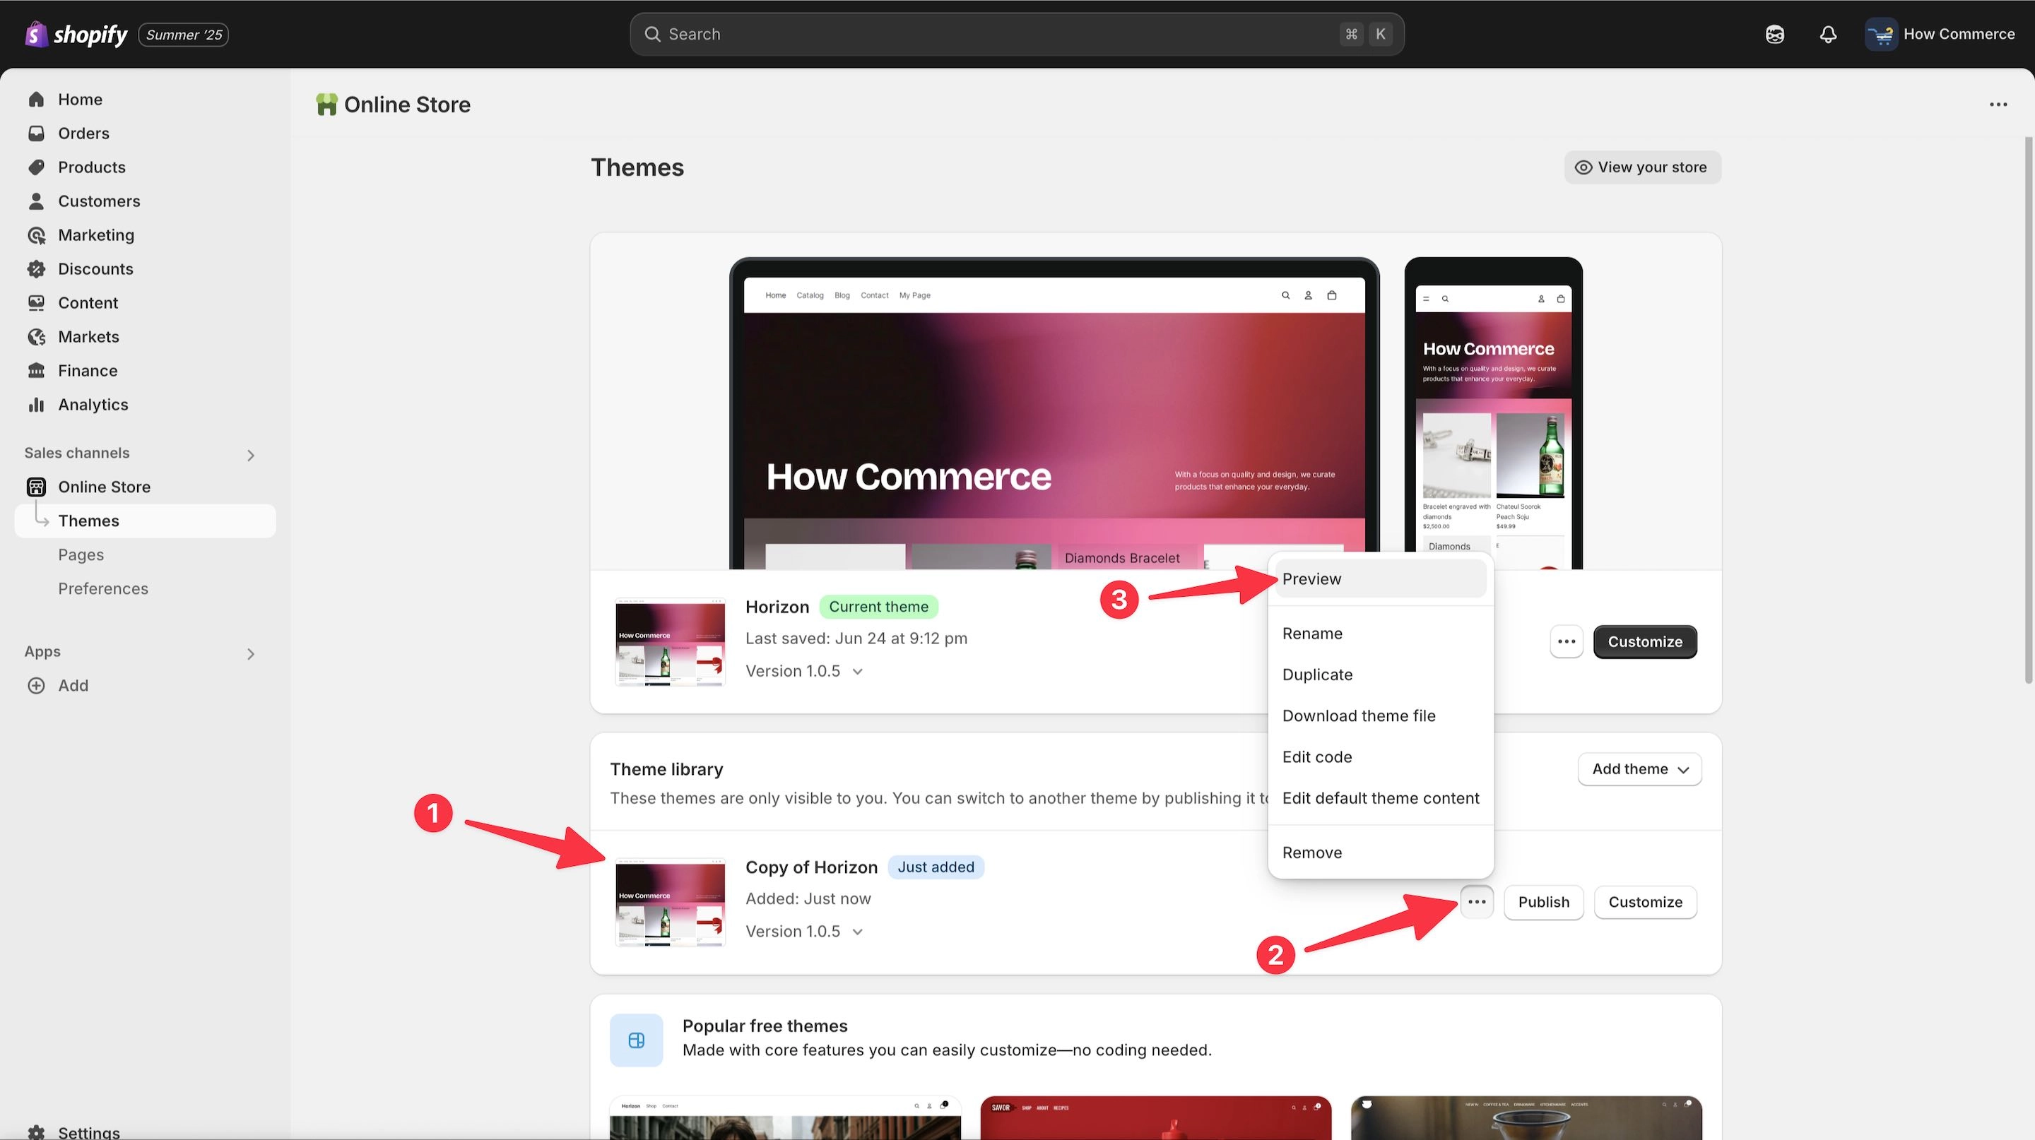Click the View your store button
Screen dimensions: 2035x1140
tap(1642, 167)
